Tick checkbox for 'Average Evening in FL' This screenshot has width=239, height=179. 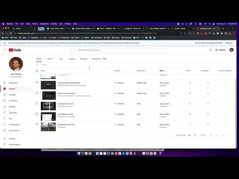(x=37, y=103)
